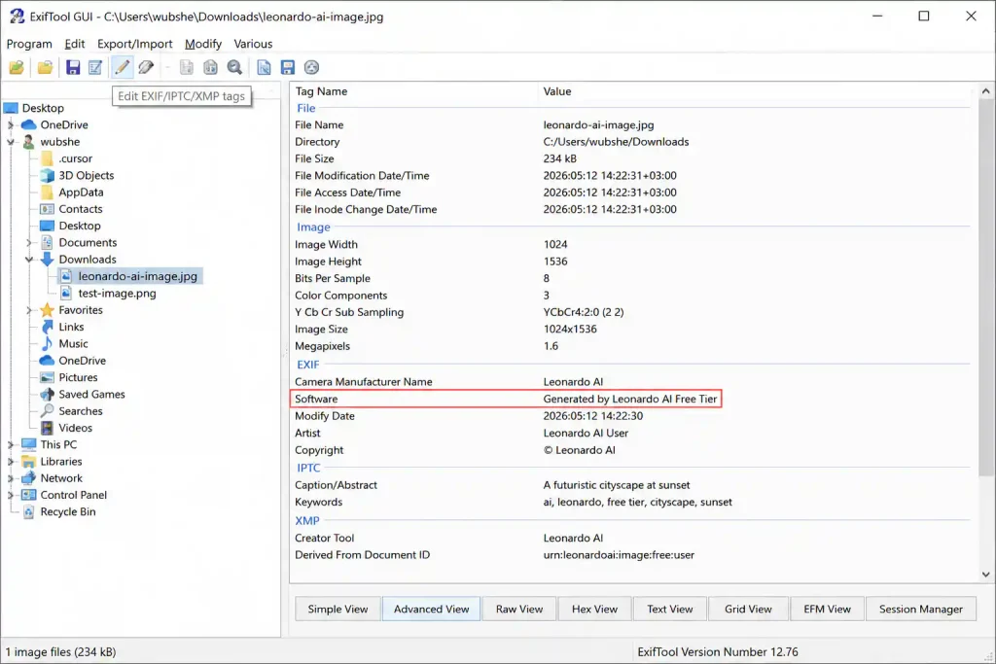This screenshot has height=664, width=996.
Task: Click the blue document page toolbar icon
Action: pyautogui.click(x=264, y=67)
